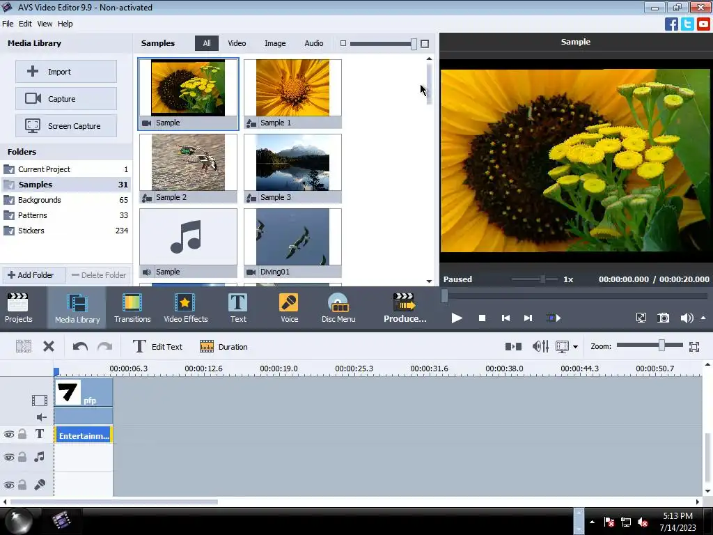Open the Disc Menu panel

338,308
